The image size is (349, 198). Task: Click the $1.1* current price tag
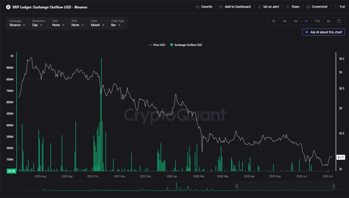pyautogui.click(x=341, y=157)
